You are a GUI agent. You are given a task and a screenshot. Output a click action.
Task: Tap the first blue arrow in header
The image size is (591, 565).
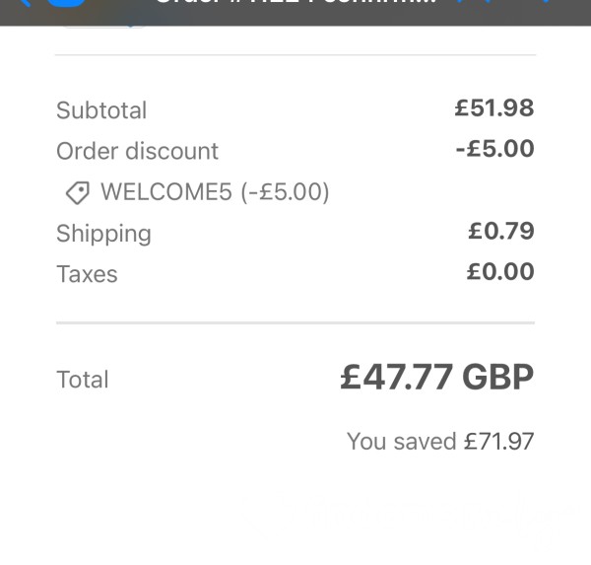[x=460, y=2]
